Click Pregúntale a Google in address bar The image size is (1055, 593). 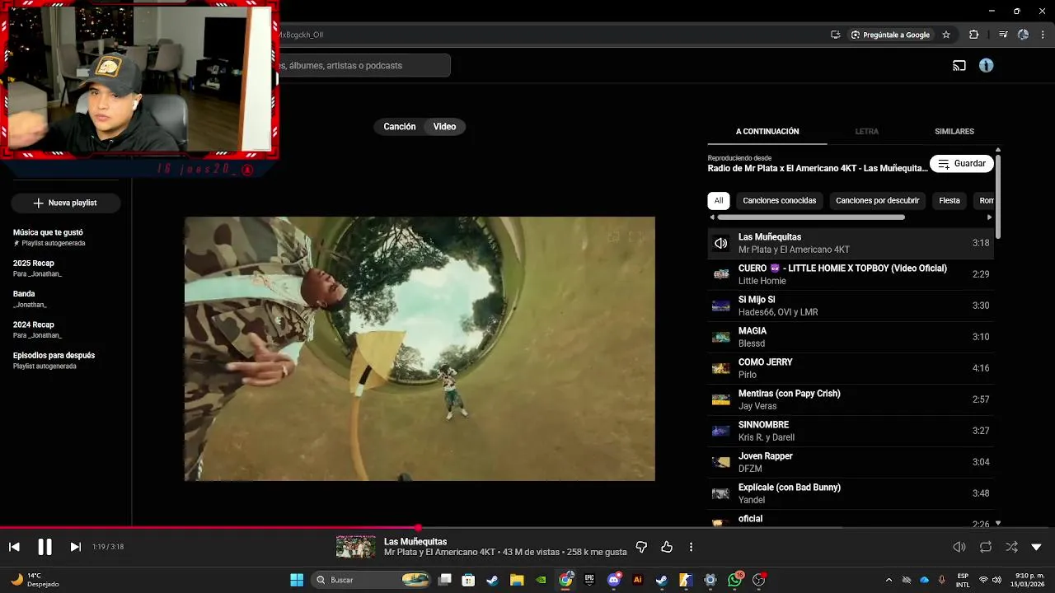[x=890, y=35]
